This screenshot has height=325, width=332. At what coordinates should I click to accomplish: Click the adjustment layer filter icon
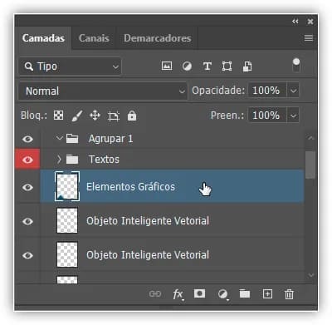point(187,66)
